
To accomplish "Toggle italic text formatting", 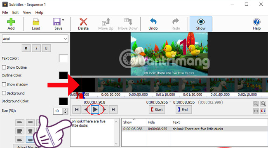I will point(36,48).
